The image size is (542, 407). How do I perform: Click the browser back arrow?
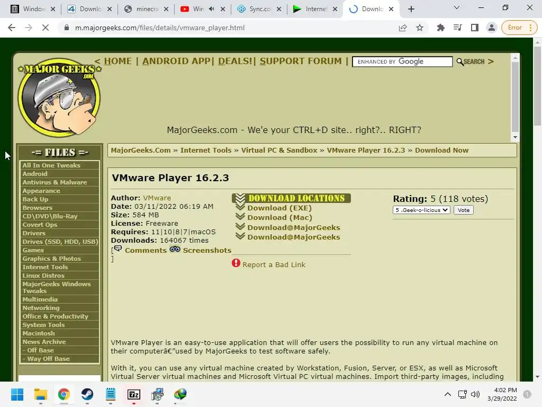tap(12, 28)
